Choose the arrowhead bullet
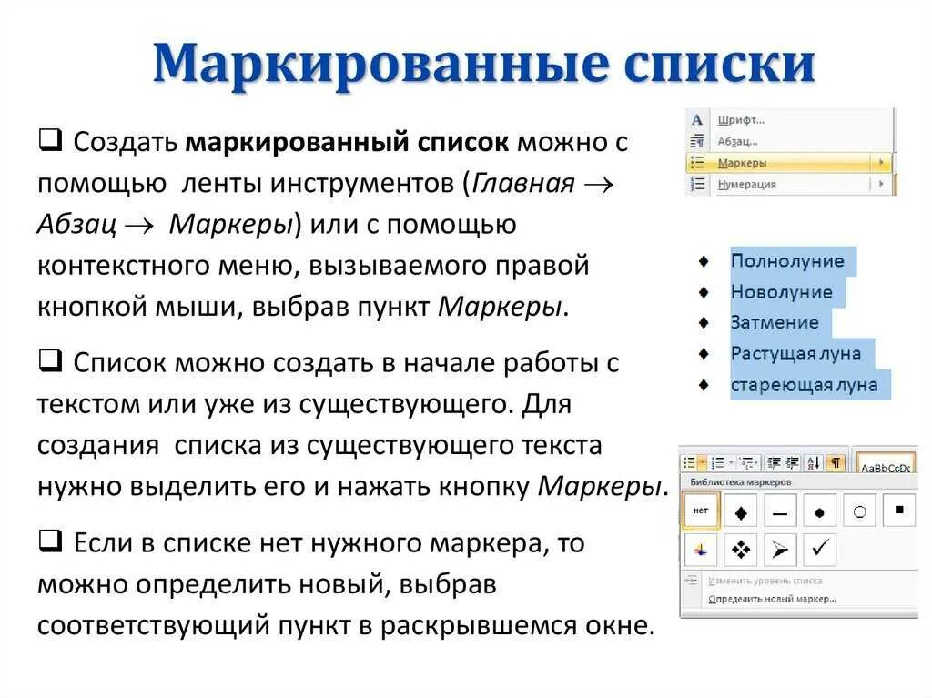The width and height of the screenshot is (932, 698). pos(780,550)
